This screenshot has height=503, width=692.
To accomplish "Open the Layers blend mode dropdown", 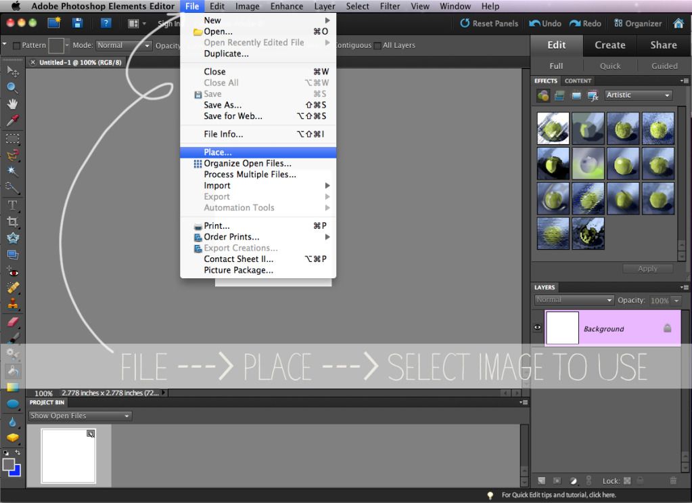I will pyautogui.click(x=574, y=301).
